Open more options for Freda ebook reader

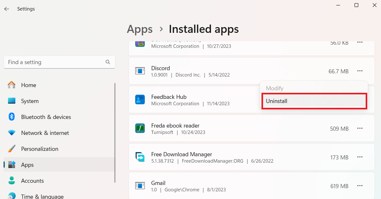[360, 128]
